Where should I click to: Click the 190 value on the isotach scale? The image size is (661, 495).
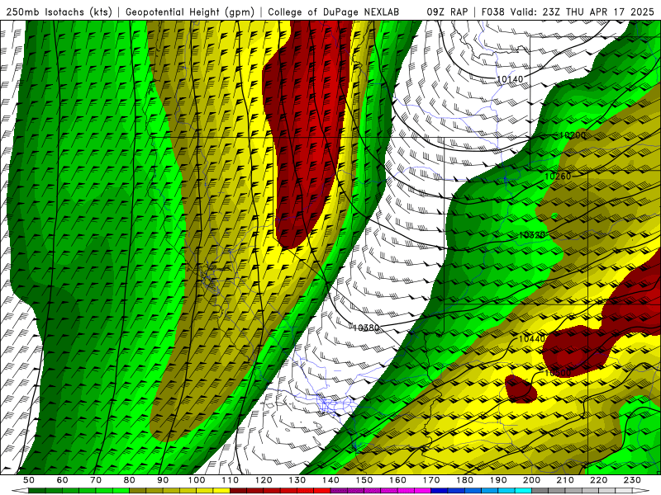click(x=498, y=480)
